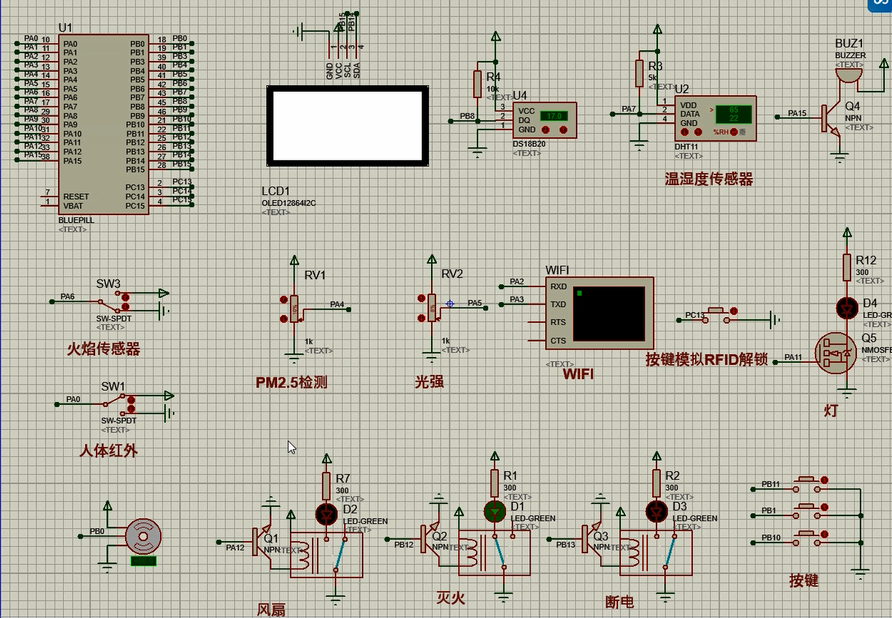Select the 灯 label under Q5
Screen dimensions: 892x618
point(831,411)
